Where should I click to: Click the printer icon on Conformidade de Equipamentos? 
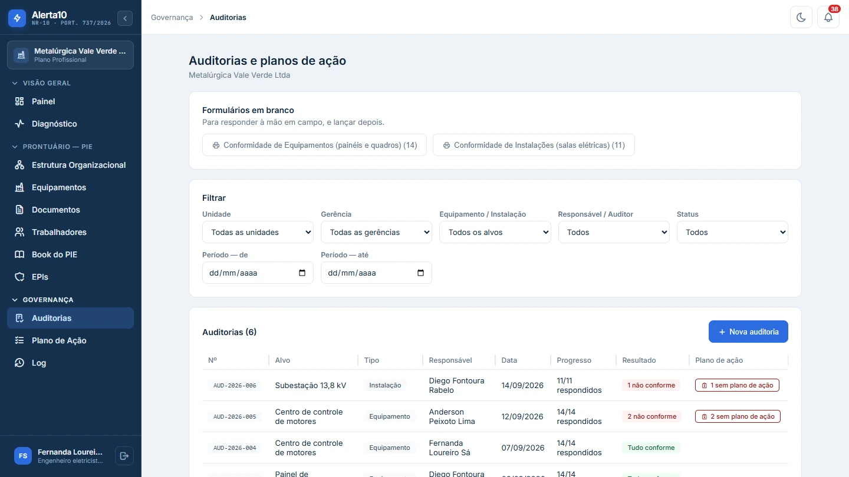pyautogui.click(x=216, y=145)
